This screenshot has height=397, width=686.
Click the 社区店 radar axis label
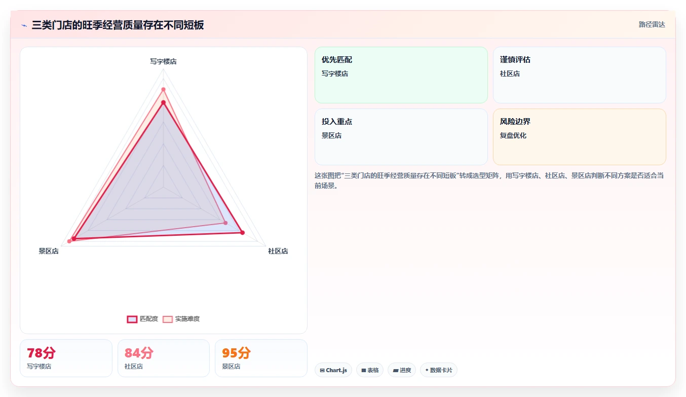click(x=278, y=251)
